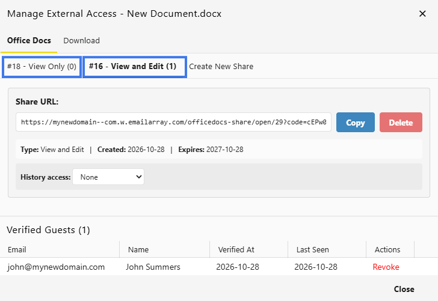Click the Verified At column header
This screenshot has height=301, width=438.
click(248, 249)
